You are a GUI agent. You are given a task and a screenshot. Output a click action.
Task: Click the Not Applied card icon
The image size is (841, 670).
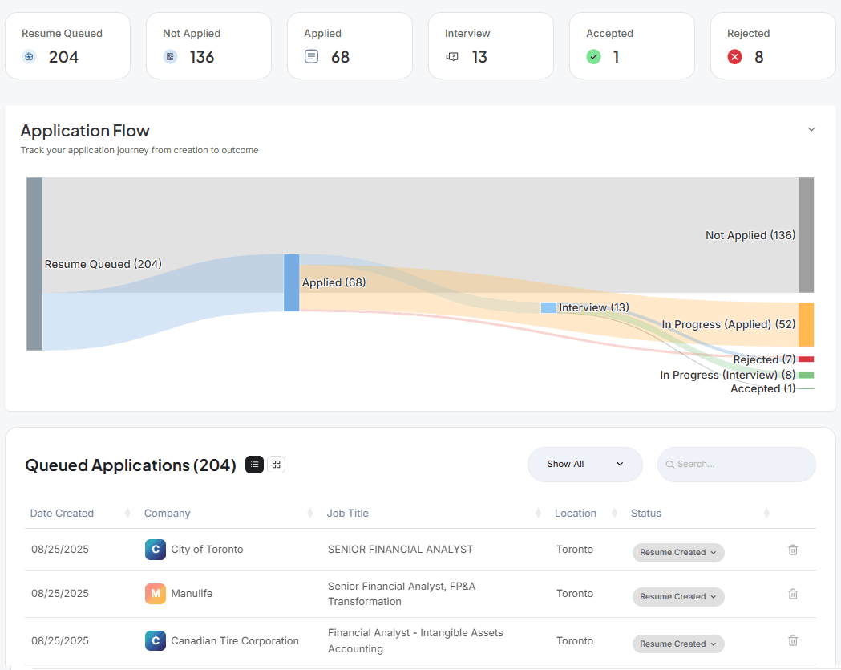[x=170, y=56]
